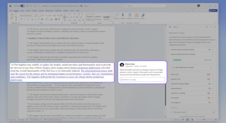226x123 pixels.
Task: Open the File menu
Action: [x=11, y=11]
